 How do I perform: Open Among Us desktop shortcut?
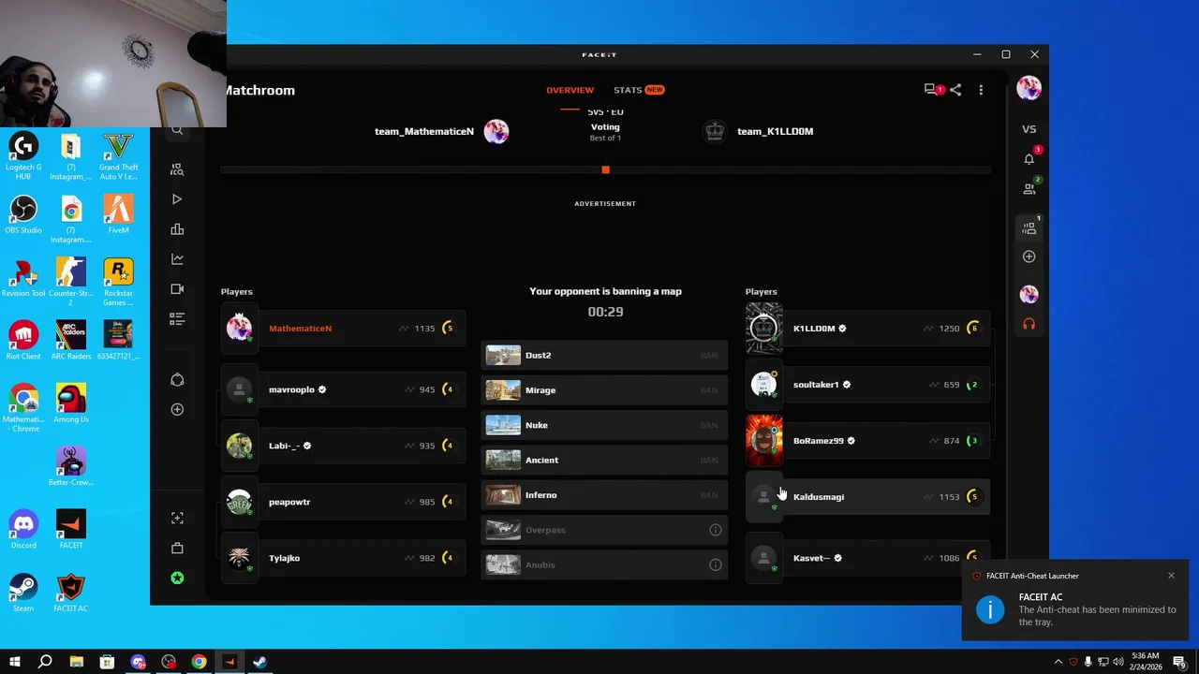[71, 403]
